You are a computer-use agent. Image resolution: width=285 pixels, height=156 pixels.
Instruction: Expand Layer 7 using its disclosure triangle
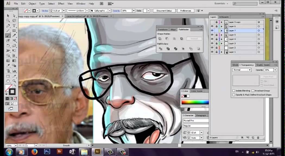(222, 30)
